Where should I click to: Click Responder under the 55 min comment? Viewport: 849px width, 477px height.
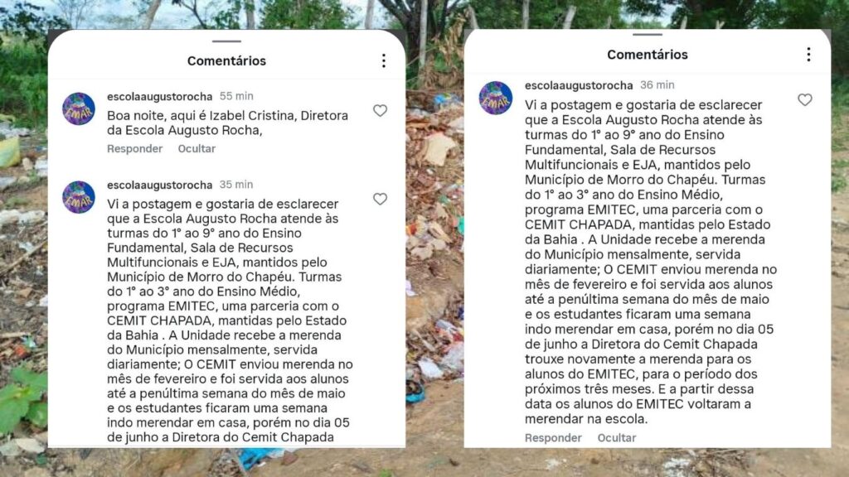134,149
